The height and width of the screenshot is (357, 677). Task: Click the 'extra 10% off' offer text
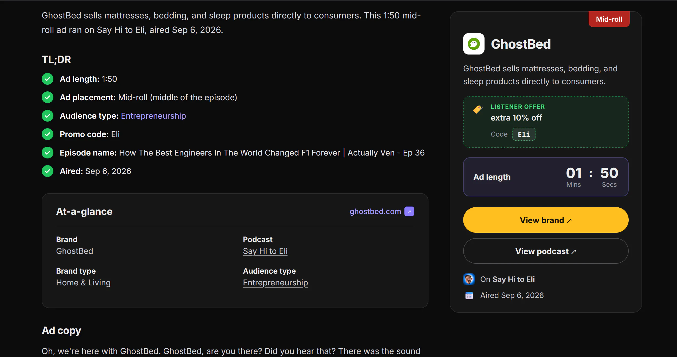pos(516,118)
